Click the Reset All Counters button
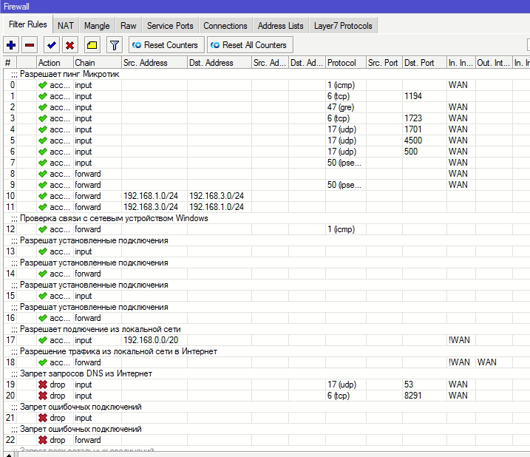The width and height of the screenshot is (530, 457). (x=250, y=45)
